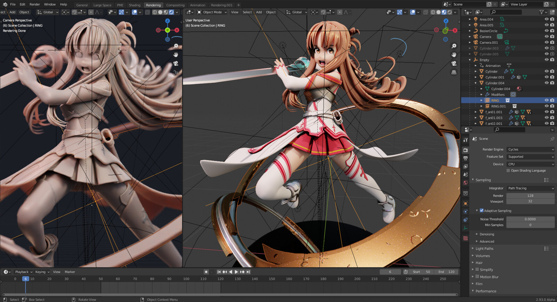Open the Physics properties tab icon
This screenshot has height=302, width=557.
click(465, 211)
